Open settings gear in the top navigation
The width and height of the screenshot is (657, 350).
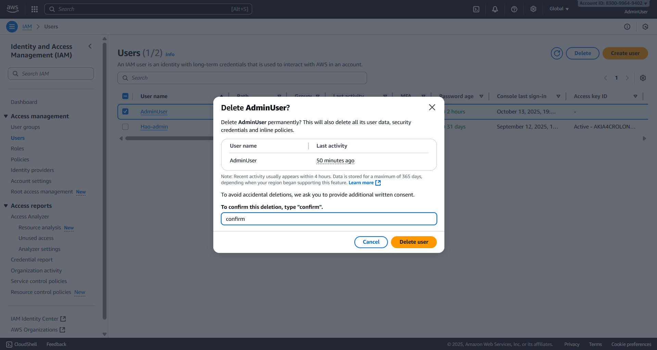[x=533, y=9]
